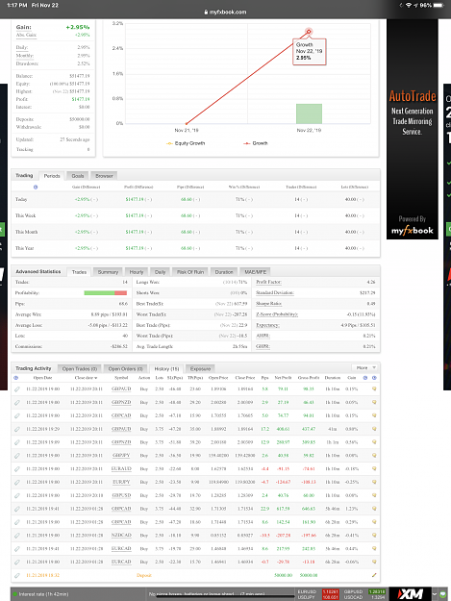This screenshot has height=601, width=451.
Task: Open the NZDCAD symbol link
Action: (x=121, y=535)
